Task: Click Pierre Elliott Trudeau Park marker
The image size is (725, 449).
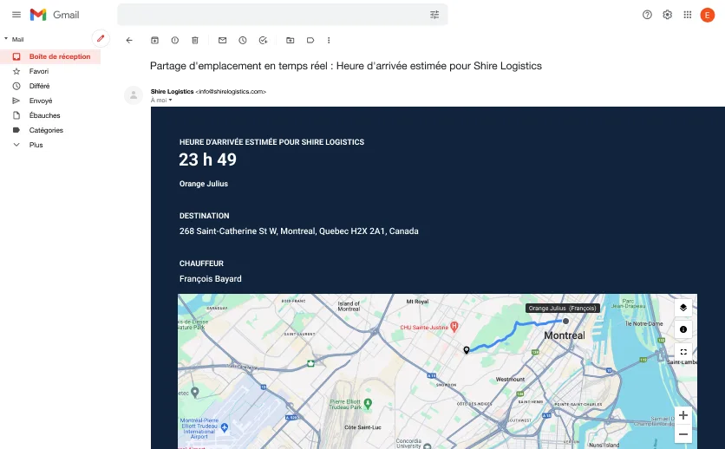Action: pyautogui.click(x=368, y=403)
